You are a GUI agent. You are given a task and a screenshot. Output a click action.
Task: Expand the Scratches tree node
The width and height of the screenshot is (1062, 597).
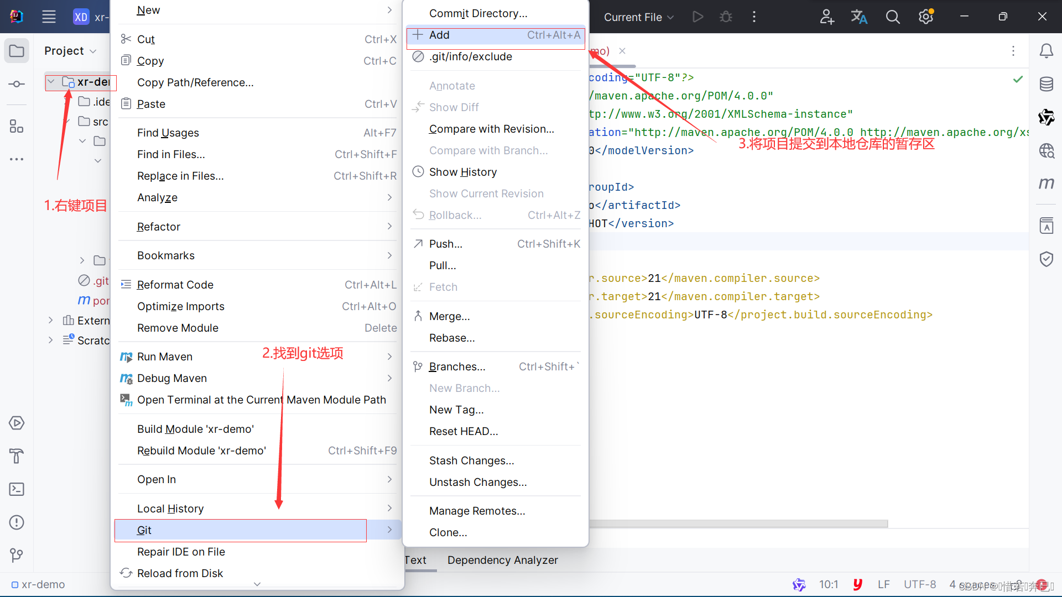(51, 341)
